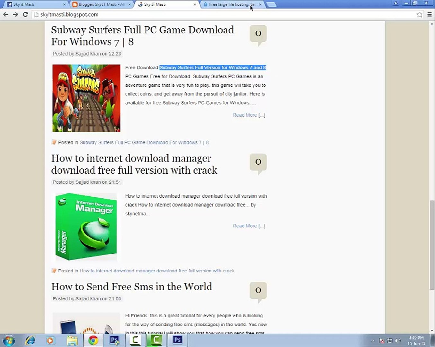Show hidden system tray icons

tap(373, 341)
